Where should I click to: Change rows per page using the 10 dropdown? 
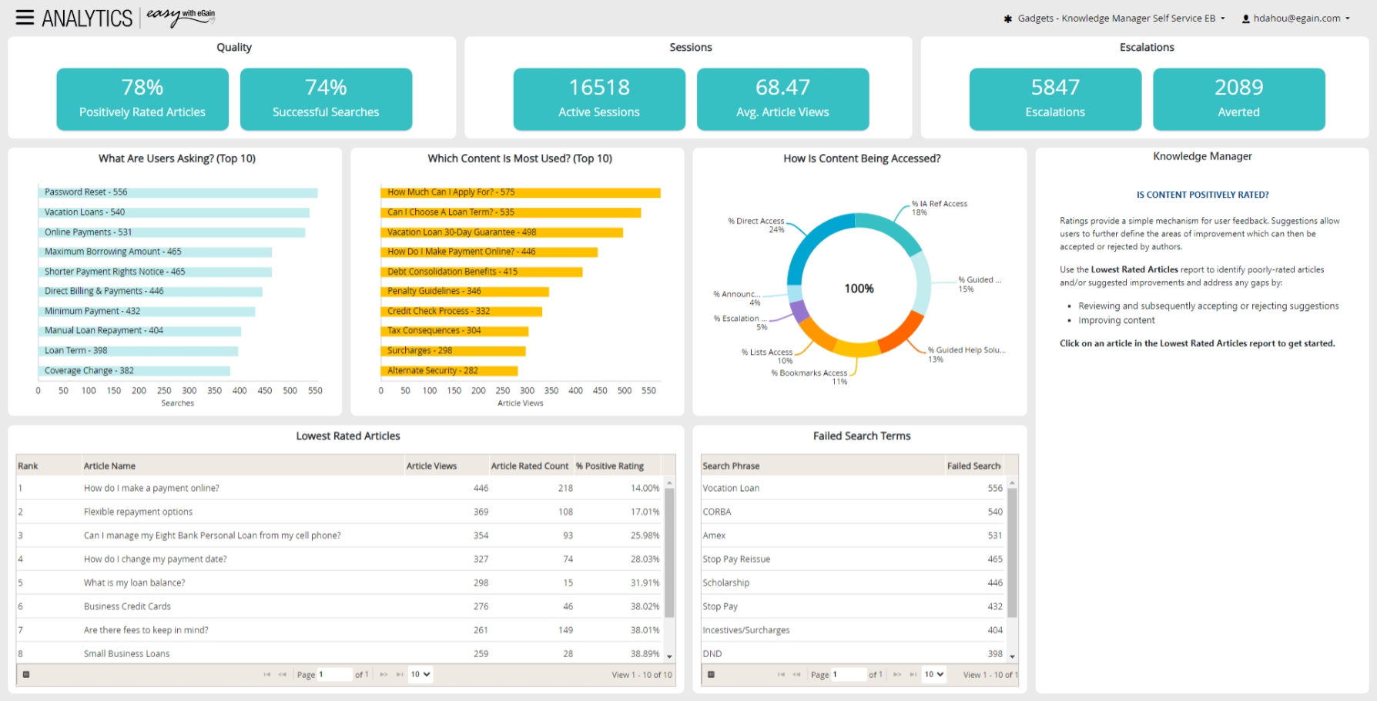coord(420,674)
